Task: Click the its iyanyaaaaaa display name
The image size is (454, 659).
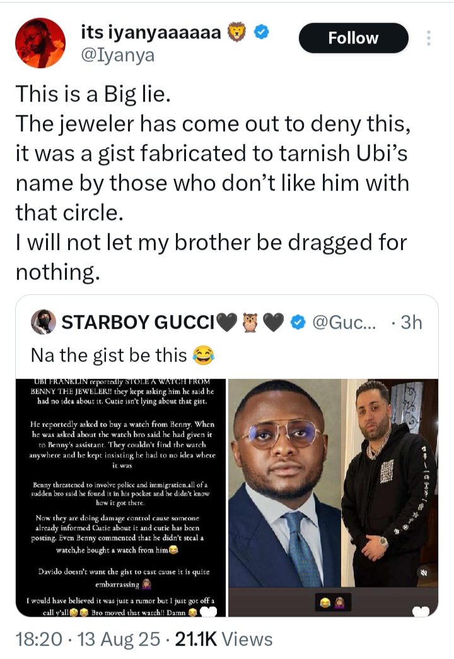Action: [151, 32]
